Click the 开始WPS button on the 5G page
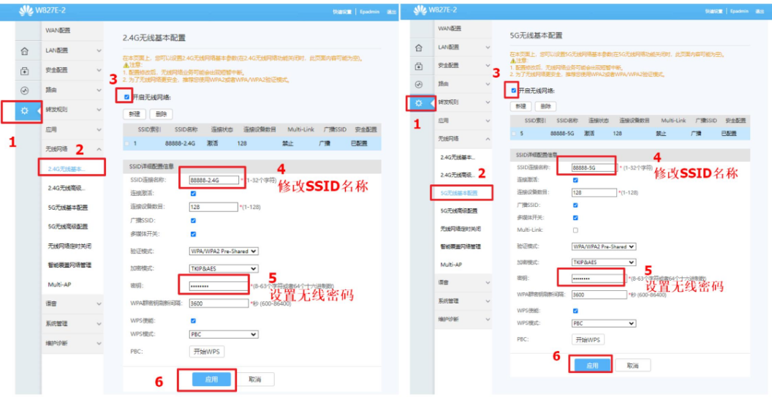The height and width of the screenshot is (397, 772). 588,340
